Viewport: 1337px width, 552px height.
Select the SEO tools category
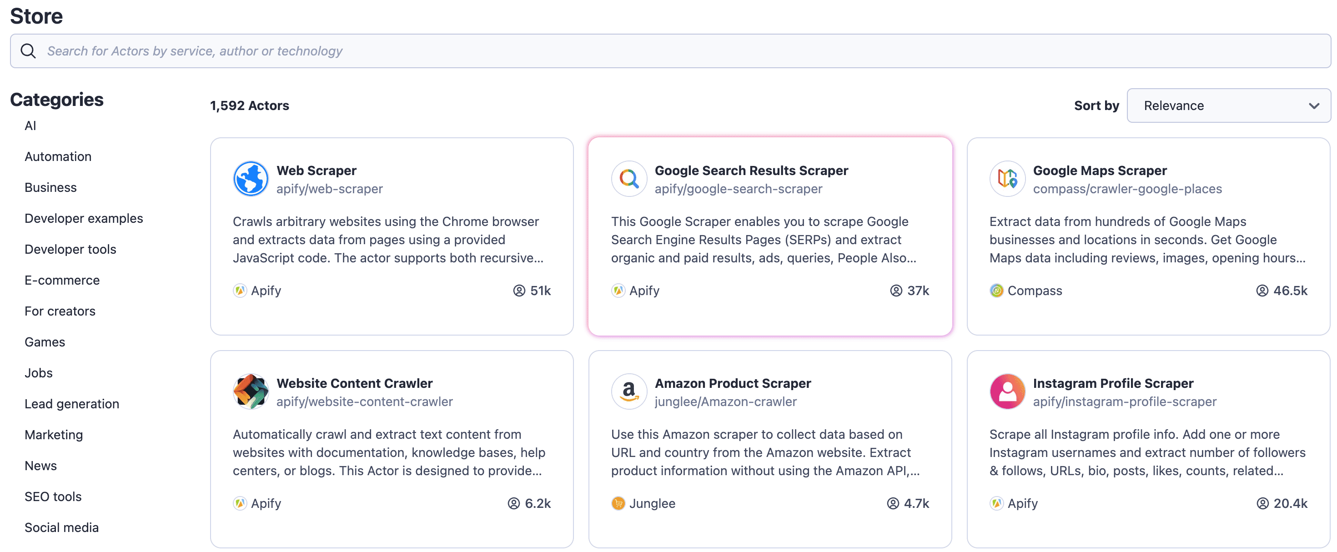click(53, 497)
